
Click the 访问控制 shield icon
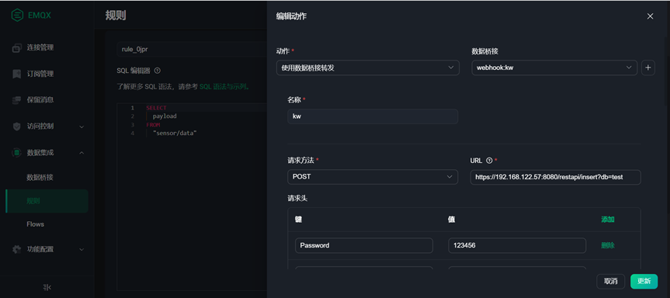16,126
